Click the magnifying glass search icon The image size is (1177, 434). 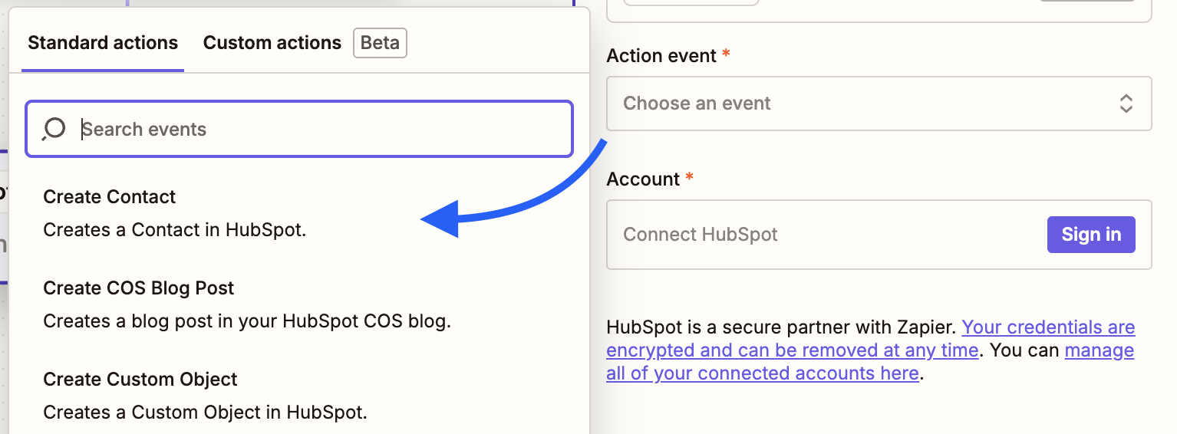(x=54, y=129)
